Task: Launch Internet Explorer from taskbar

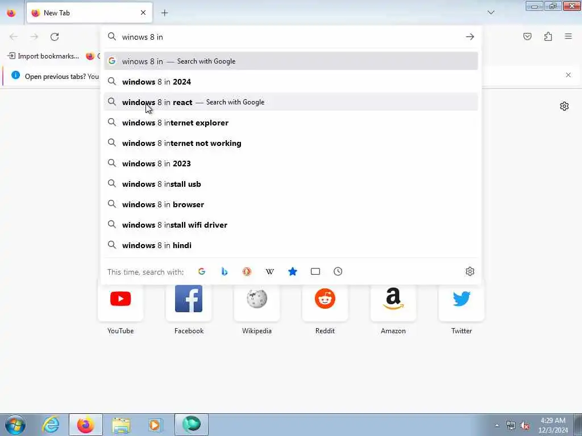Action: click(x=51, y=425)
